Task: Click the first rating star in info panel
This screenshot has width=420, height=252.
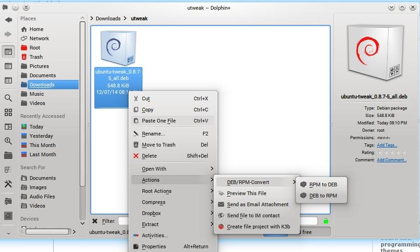Action: click(x=380, y=153)
